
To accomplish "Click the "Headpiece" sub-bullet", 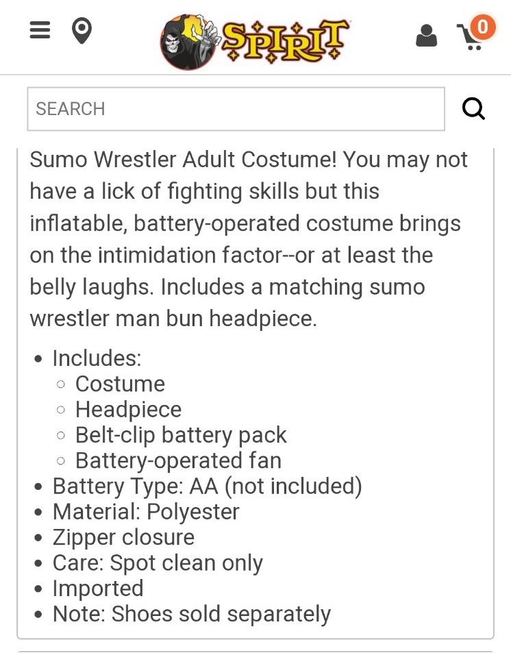I will coord(128,409).
